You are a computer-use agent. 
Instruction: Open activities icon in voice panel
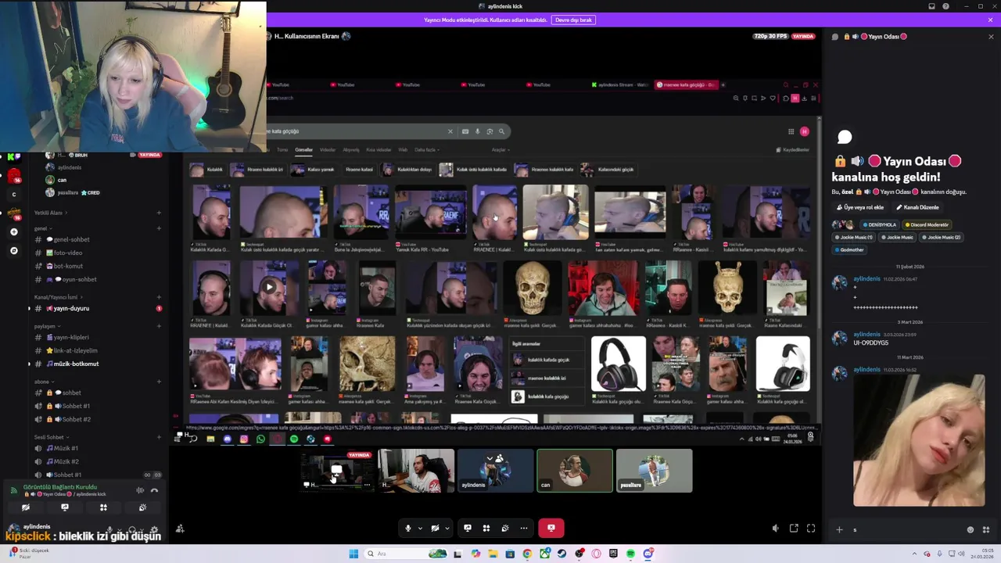(x=103, y=507)
